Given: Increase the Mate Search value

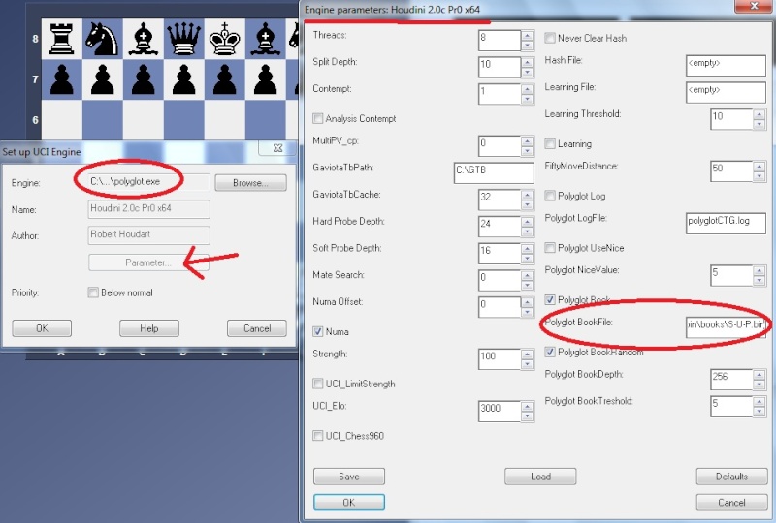Looking at the screenshot, I should pyautogui.click(x=528, y=275).
